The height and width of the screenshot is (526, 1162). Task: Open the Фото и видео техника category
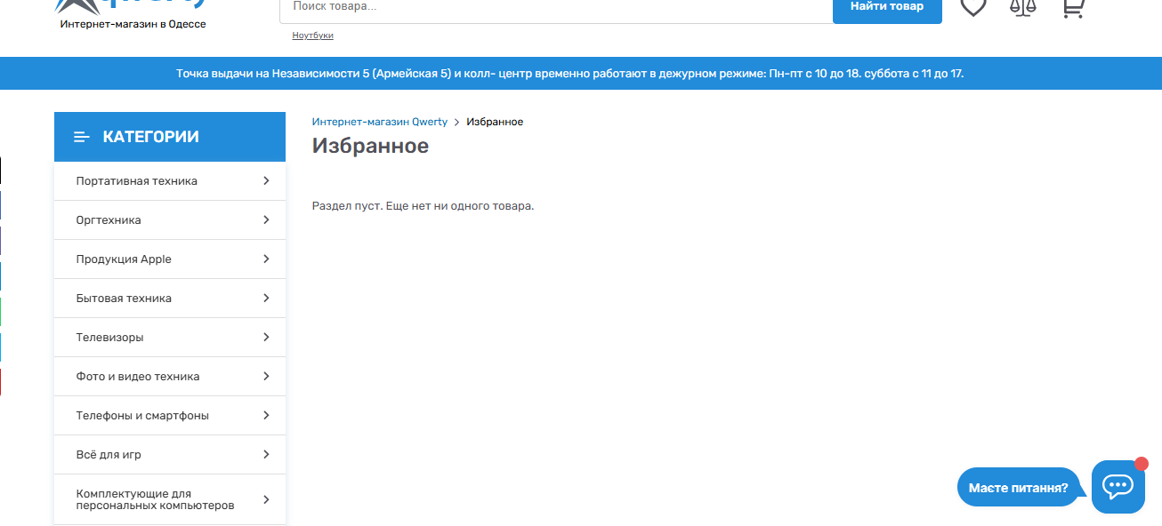(x=170, y=377)
